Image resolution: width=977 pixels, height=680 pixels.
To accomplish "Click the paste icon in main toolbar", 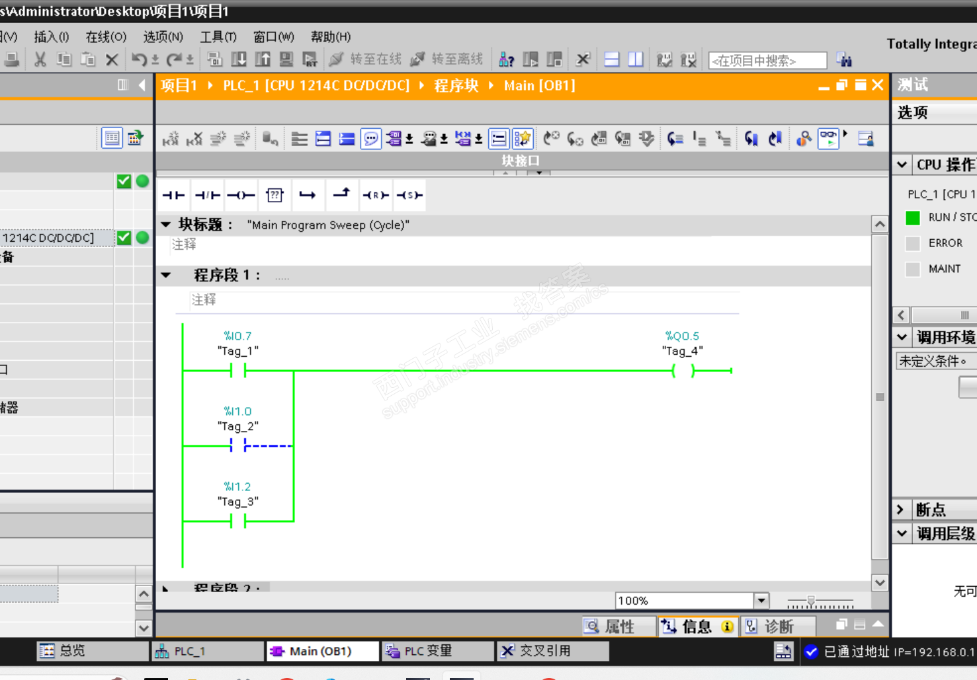I will coord(88,59).
